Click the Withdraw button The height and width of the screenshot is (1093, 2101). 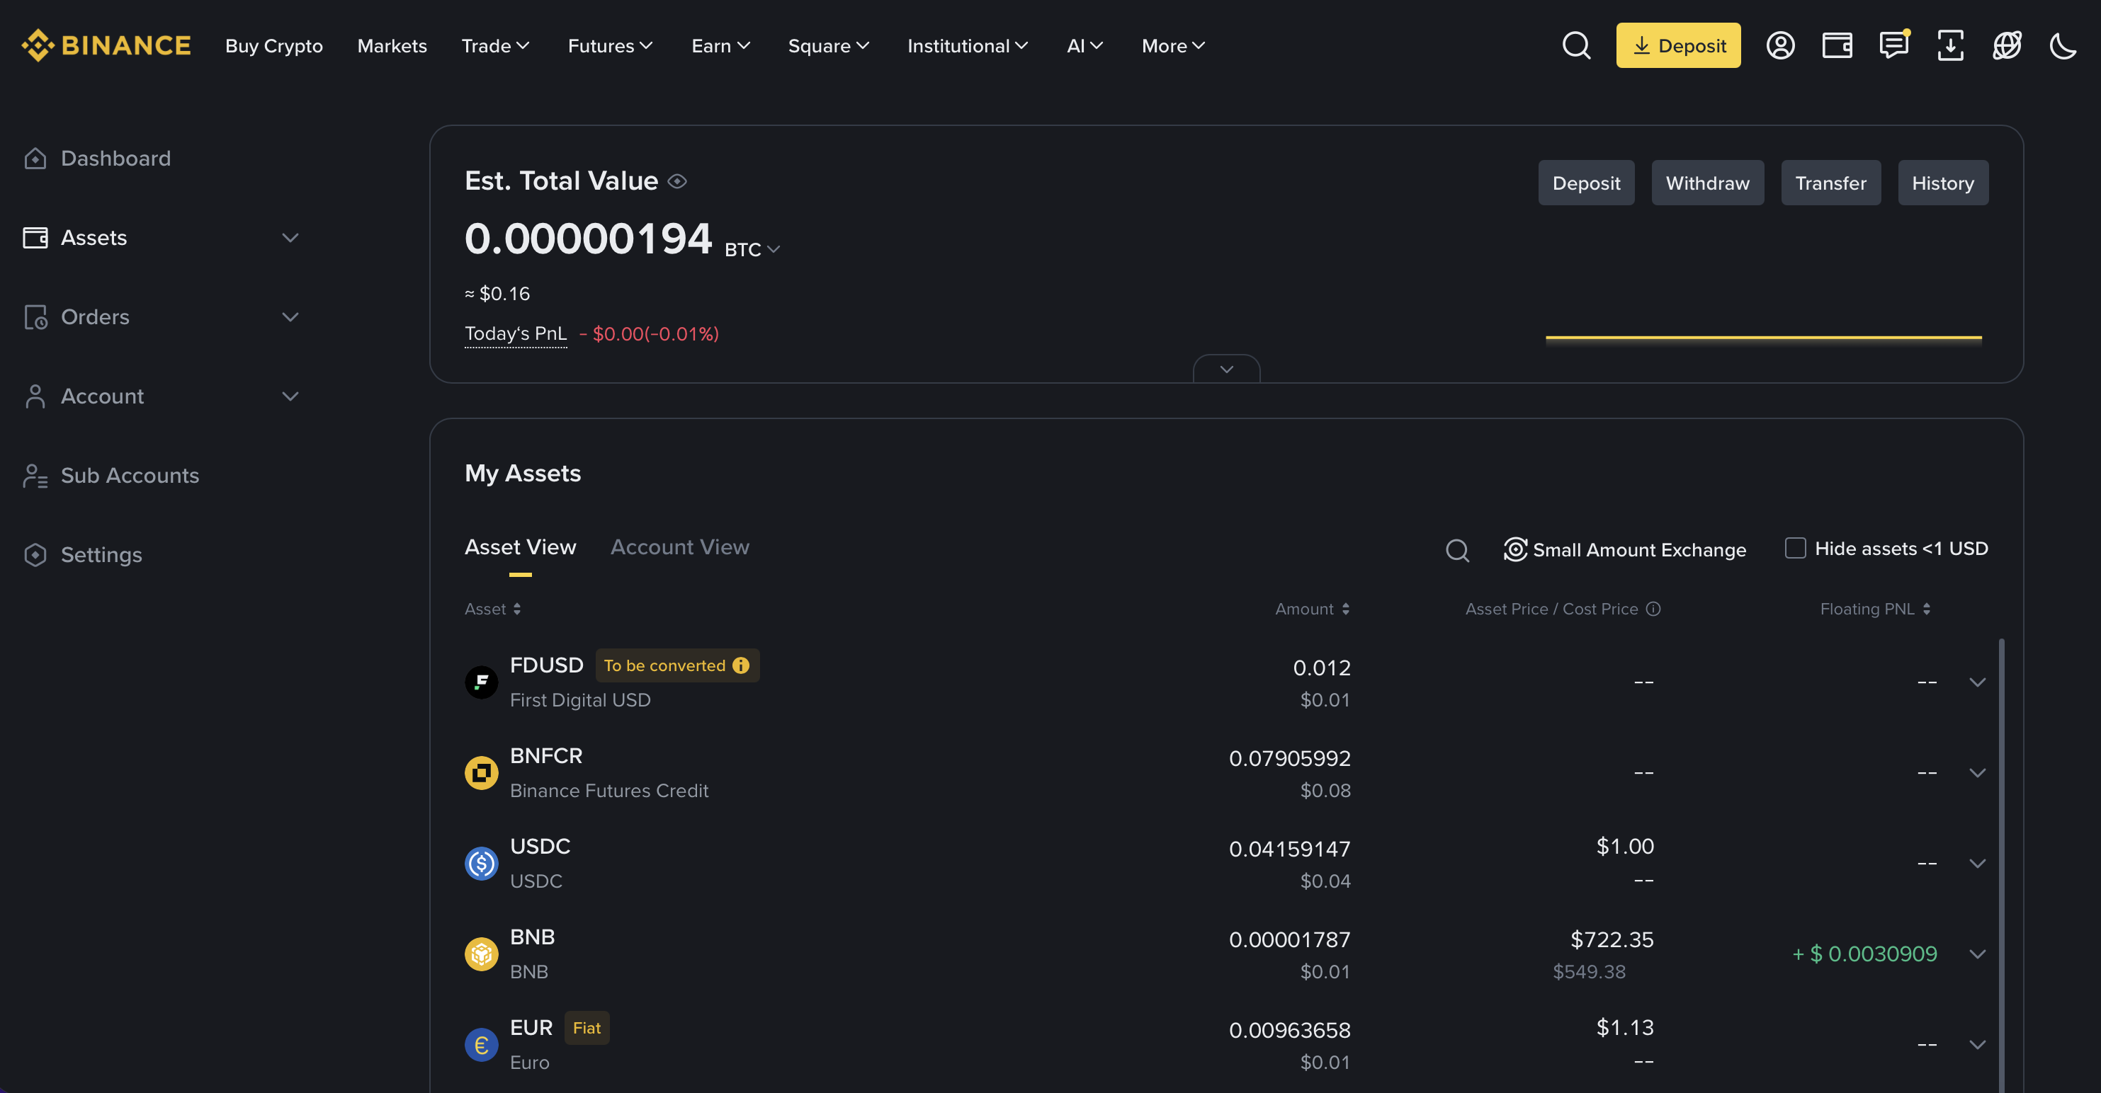pyautogui.click(x=1707, y=183)
